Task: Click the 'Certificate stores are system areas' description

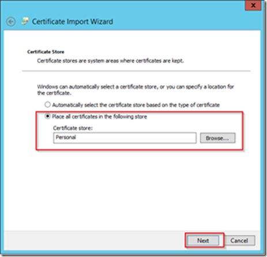Action: click(111, 61)
